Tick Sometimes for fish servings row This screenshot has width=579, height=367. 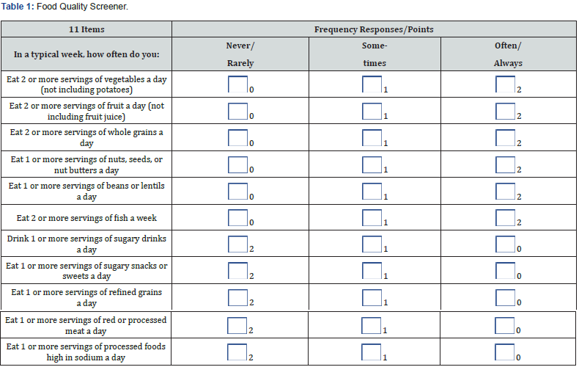(372, 217)
